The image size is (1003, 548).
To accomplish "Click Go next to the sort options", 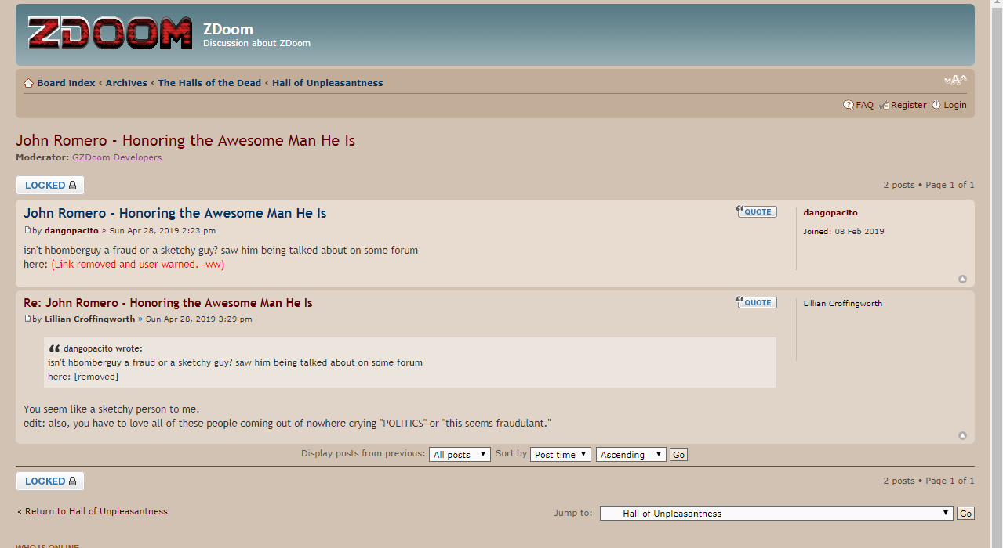I will (x=678, y=455).
